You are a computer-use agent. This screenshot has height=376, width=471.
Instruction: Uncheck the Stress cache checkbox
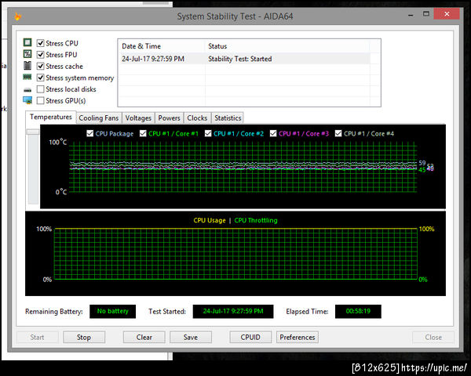point(41,66)
